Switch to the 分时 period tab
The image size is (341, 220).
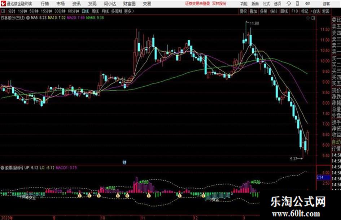point(12,11)
